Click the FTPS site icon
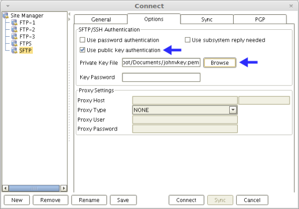 click(14, 43)
